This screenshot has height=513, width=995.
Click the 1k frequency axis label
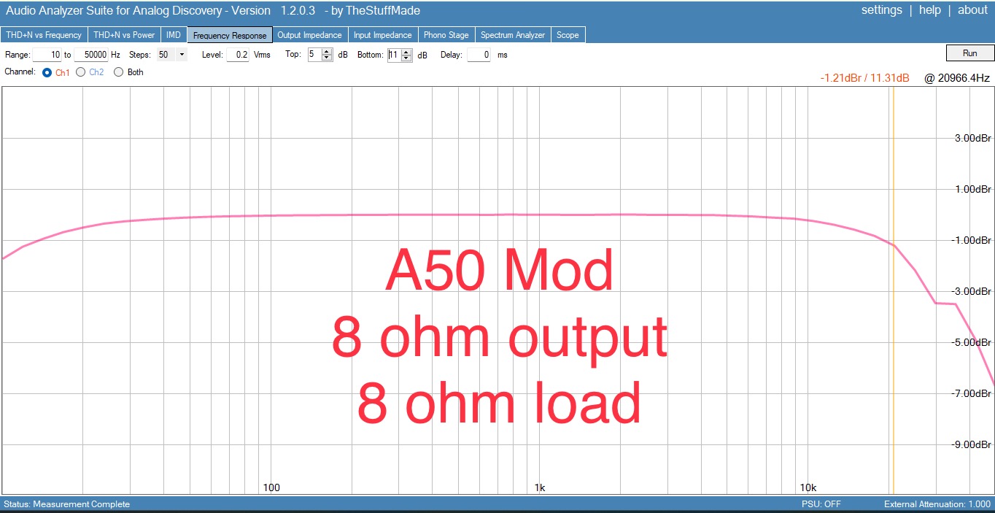tap(540, 487)
